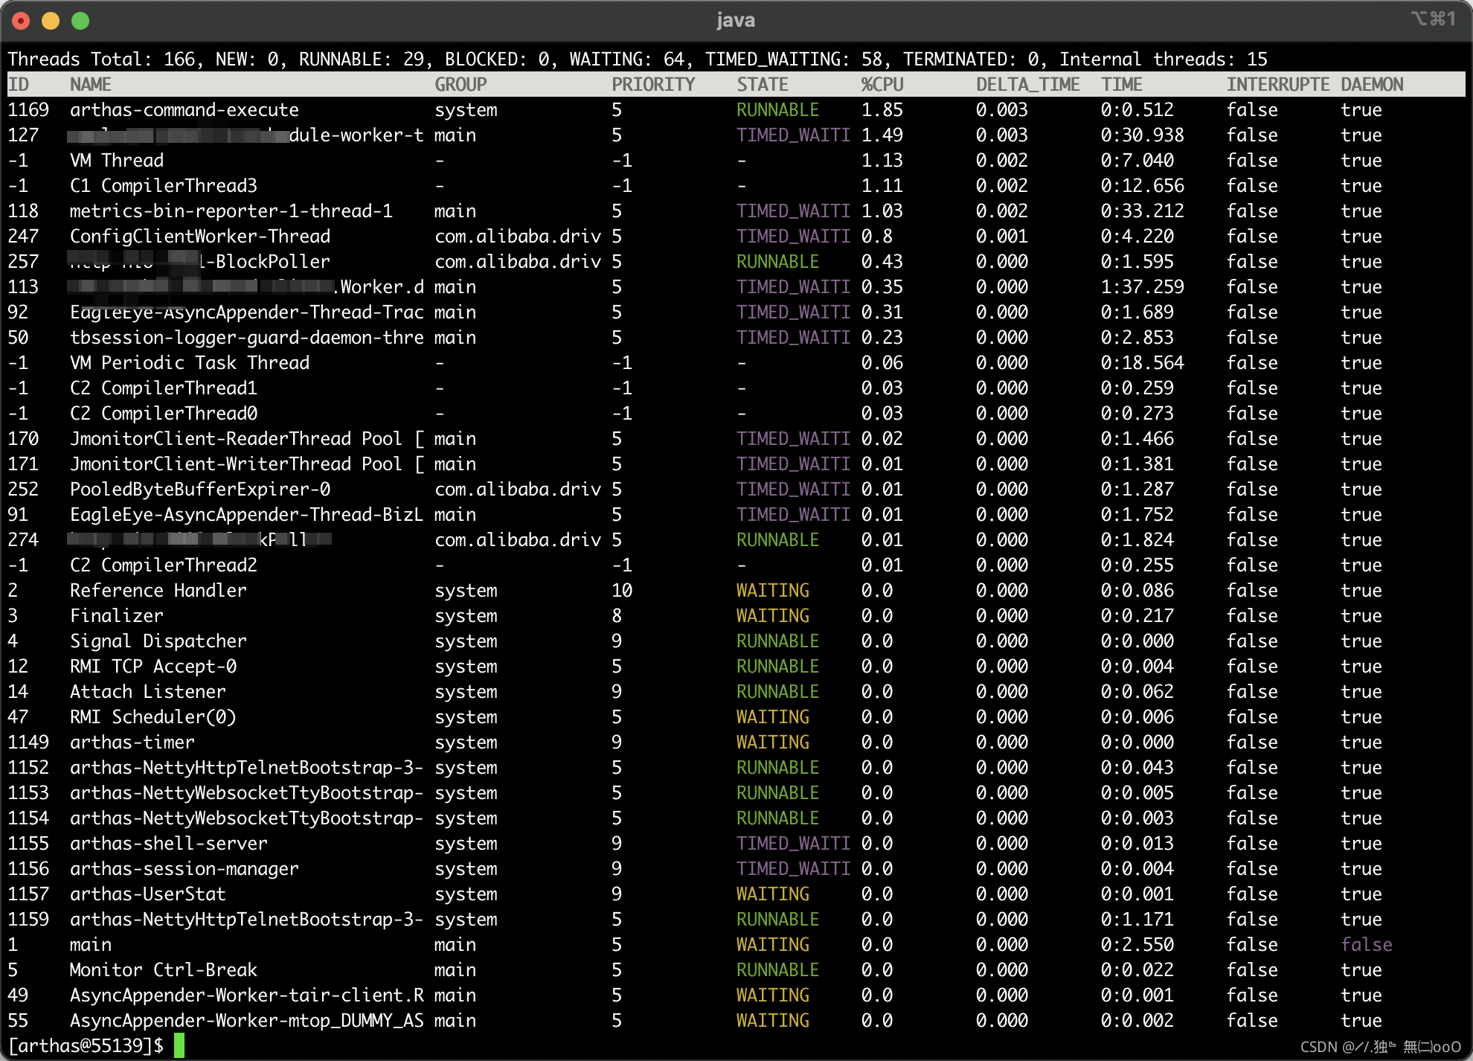The height and width of the screenshot is (1061, 1473).
Task: Click priority 8 in Finalizer row
Action: (x=617, y=616)
